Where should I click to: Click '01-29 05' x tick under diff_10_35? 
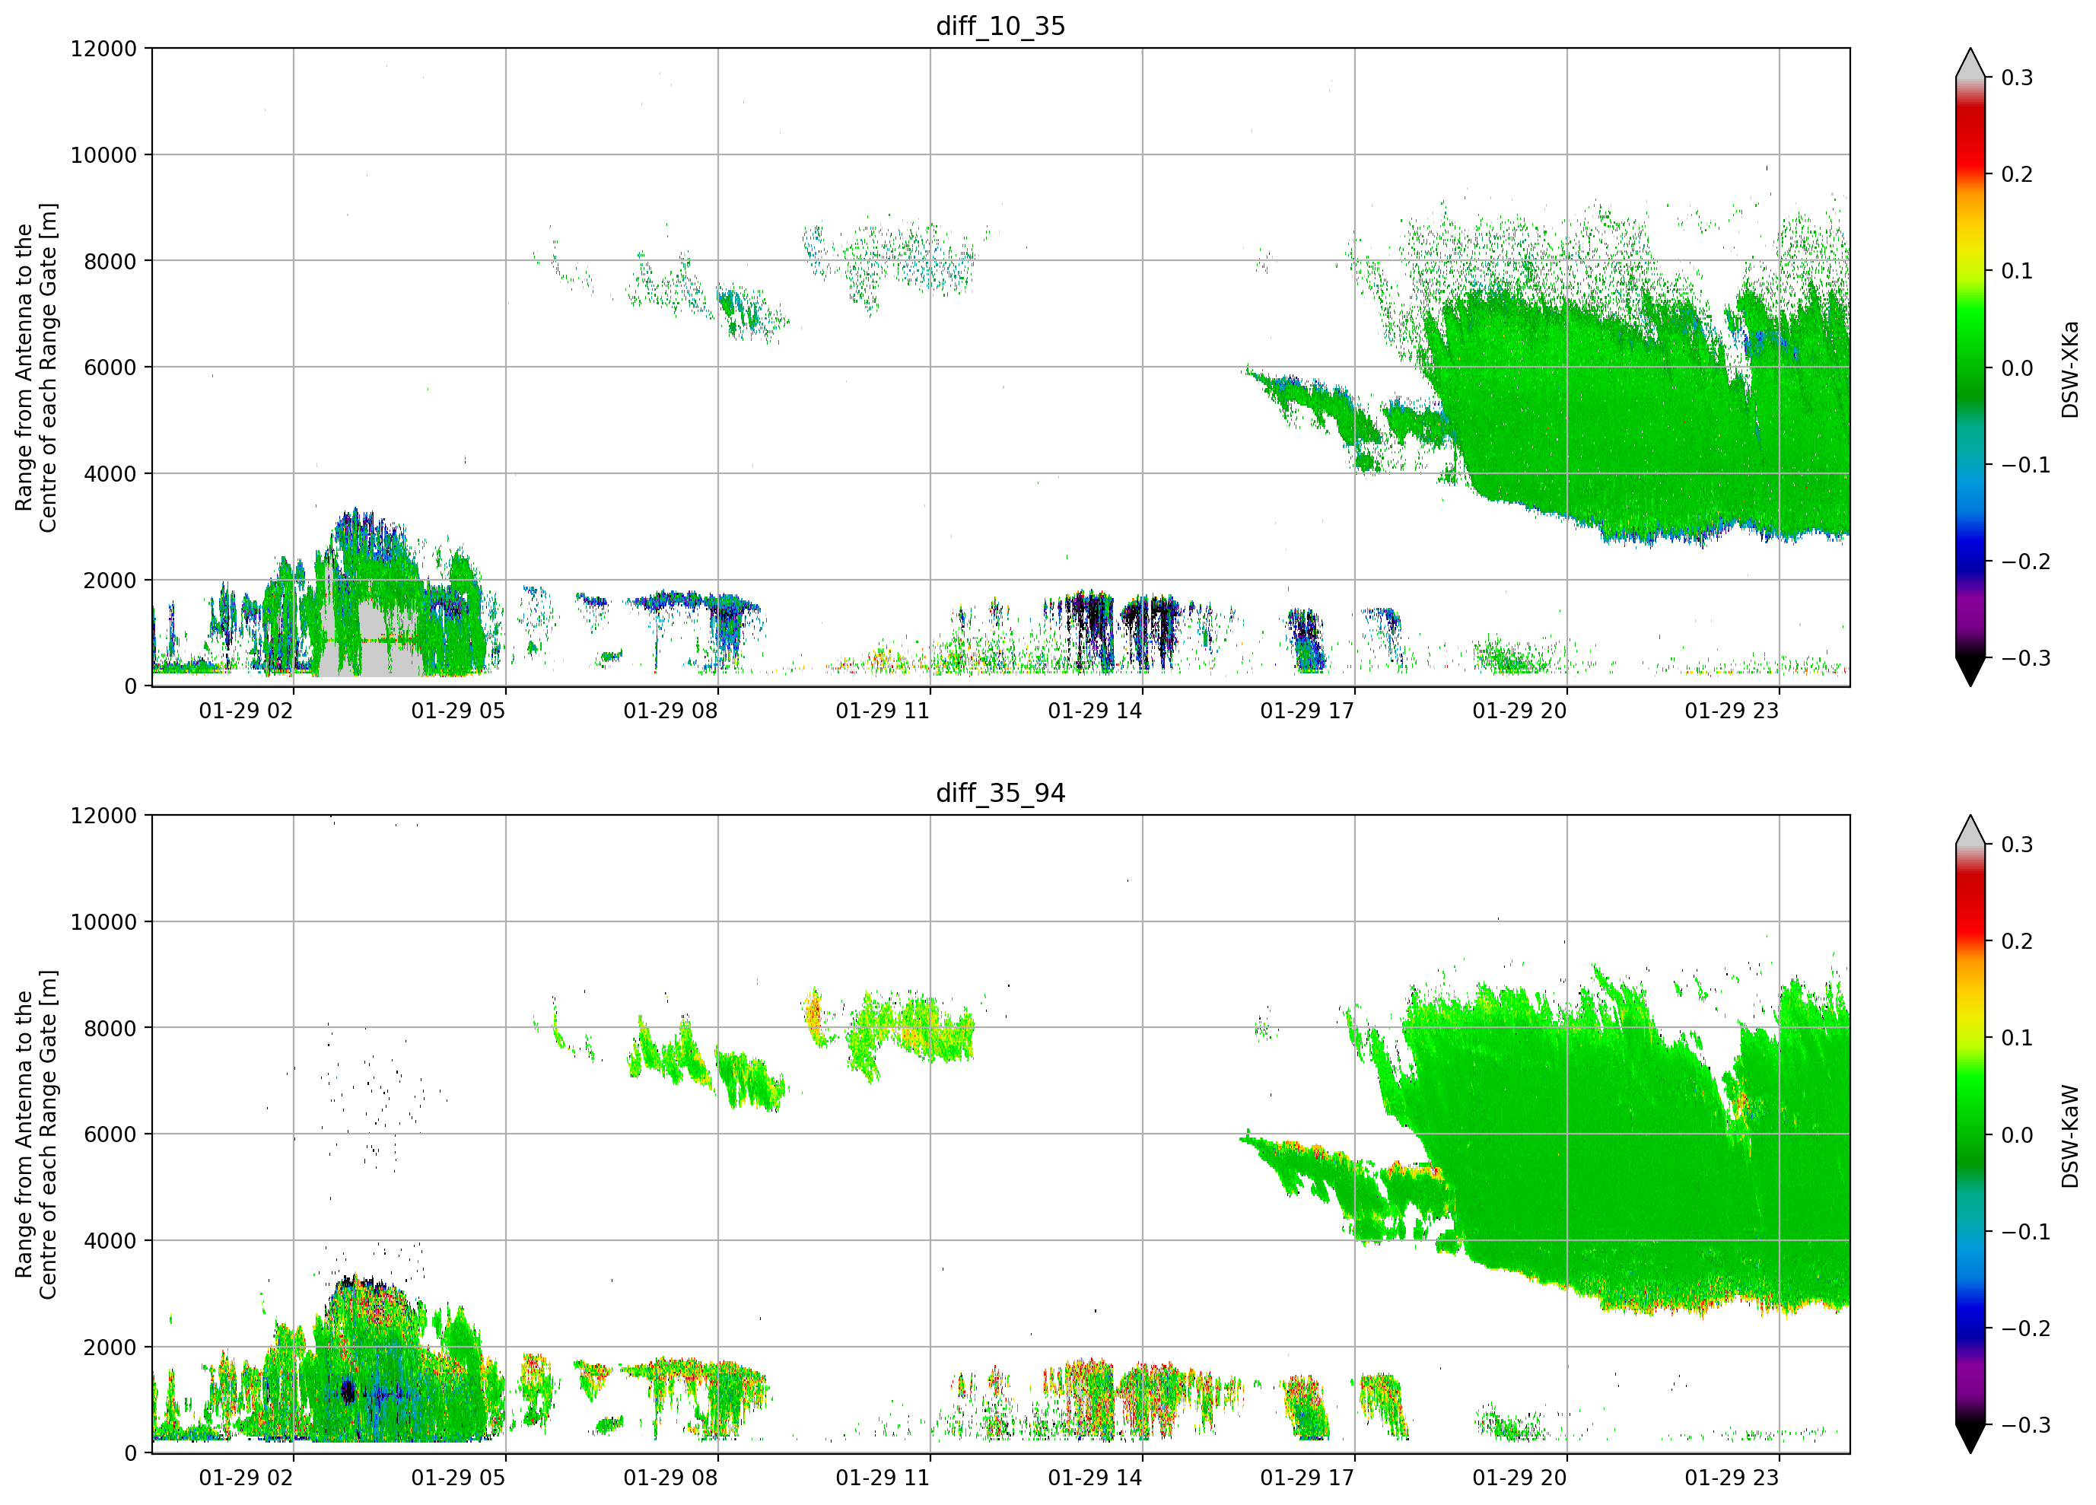459,711
